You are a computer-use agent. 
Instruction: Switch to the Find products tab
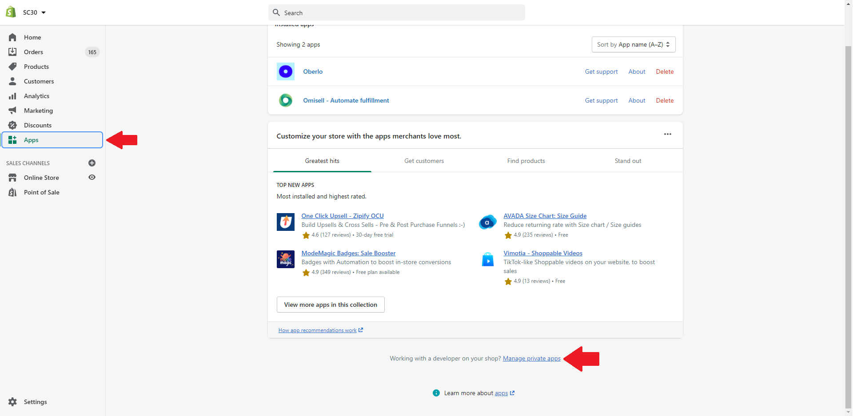(526, 161)
